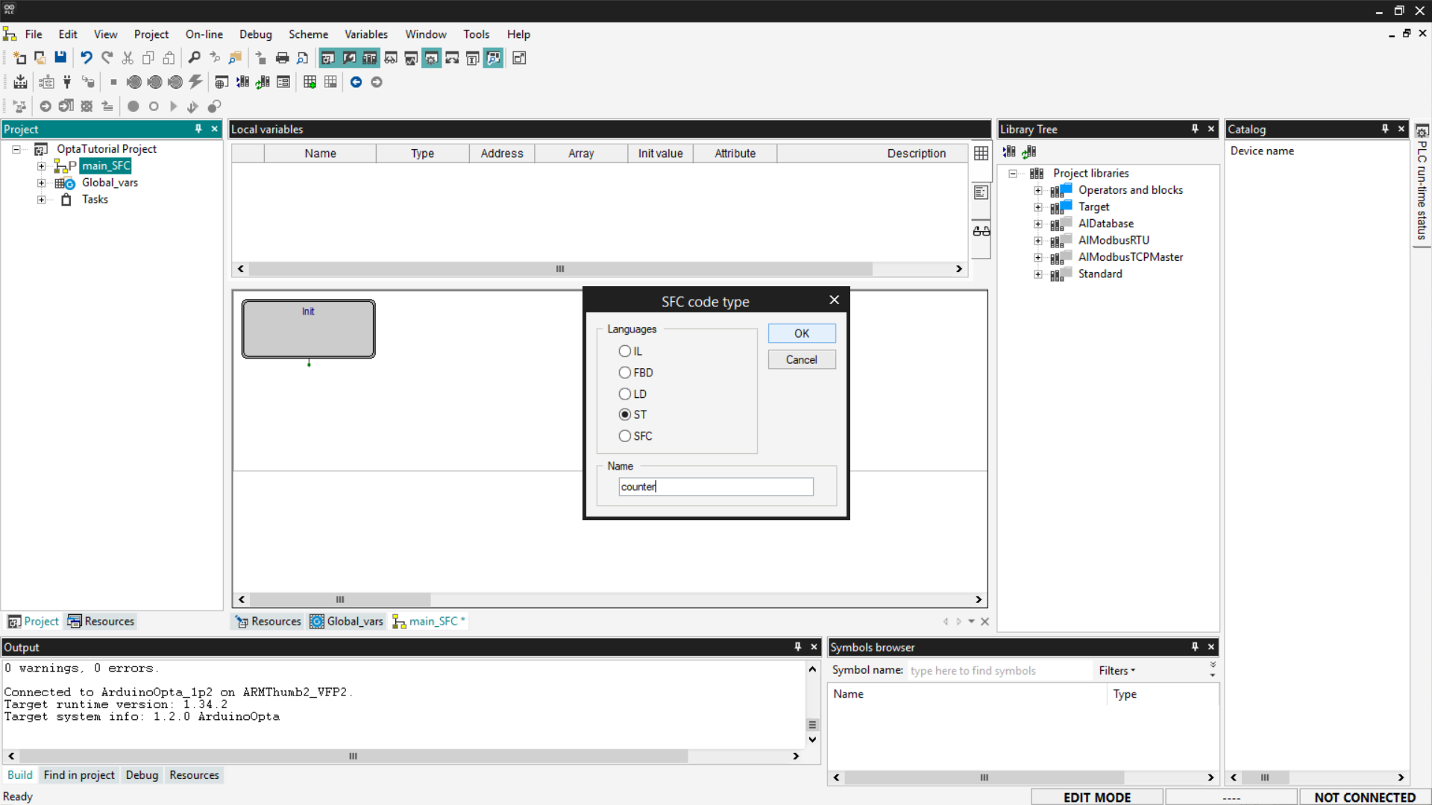Click the Refresh libraries icon in Library Tree
1432x805 pixels.
(1029, 151)
